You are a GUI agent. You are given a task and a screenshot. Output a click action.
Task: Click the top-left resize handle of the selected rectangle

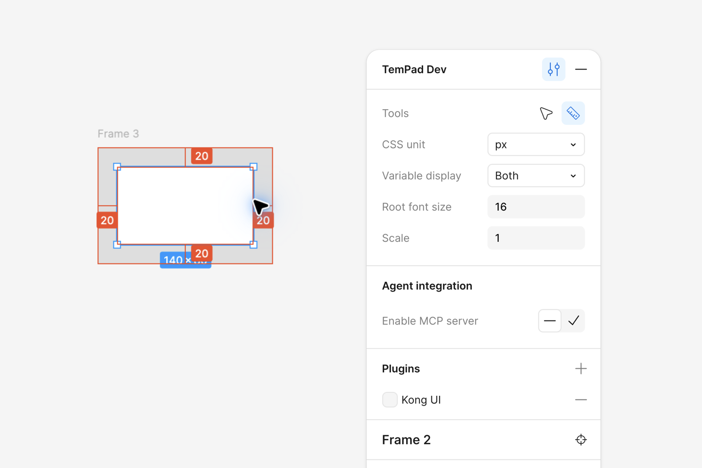117,167
